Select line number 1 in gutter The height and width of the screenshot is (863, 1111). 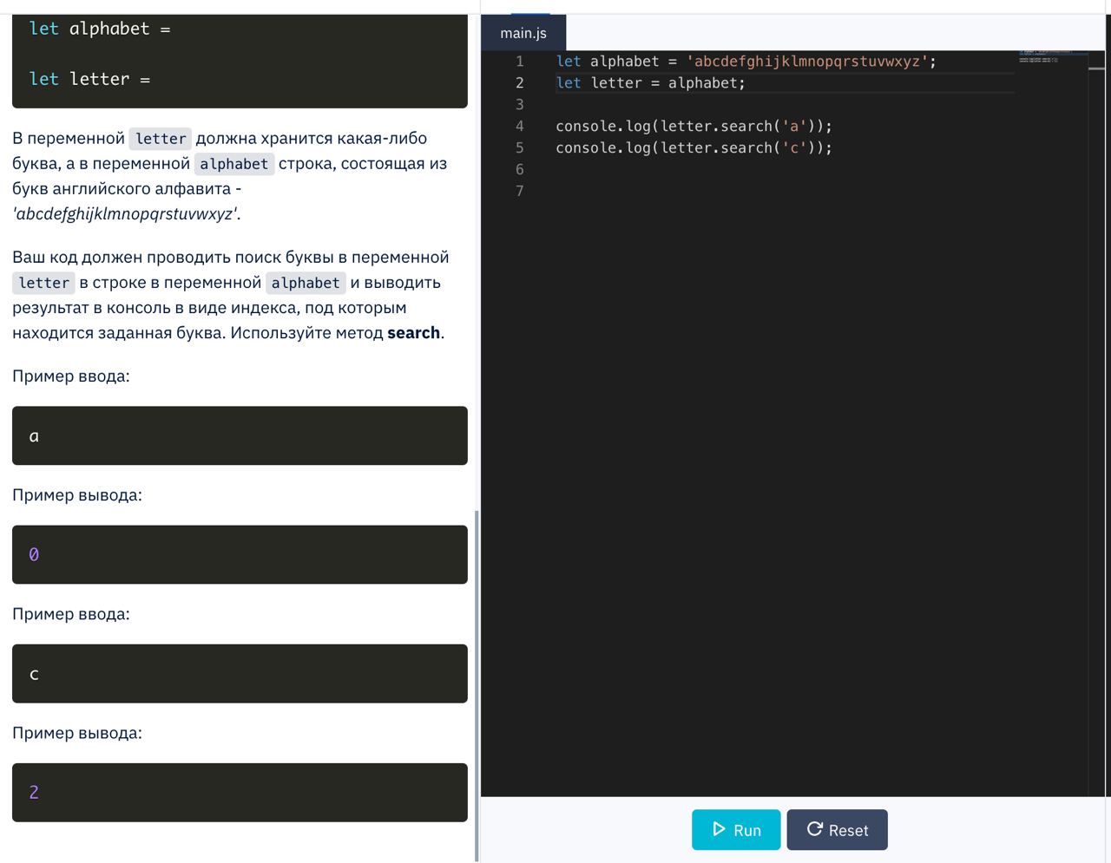click(x=520, y=62)
